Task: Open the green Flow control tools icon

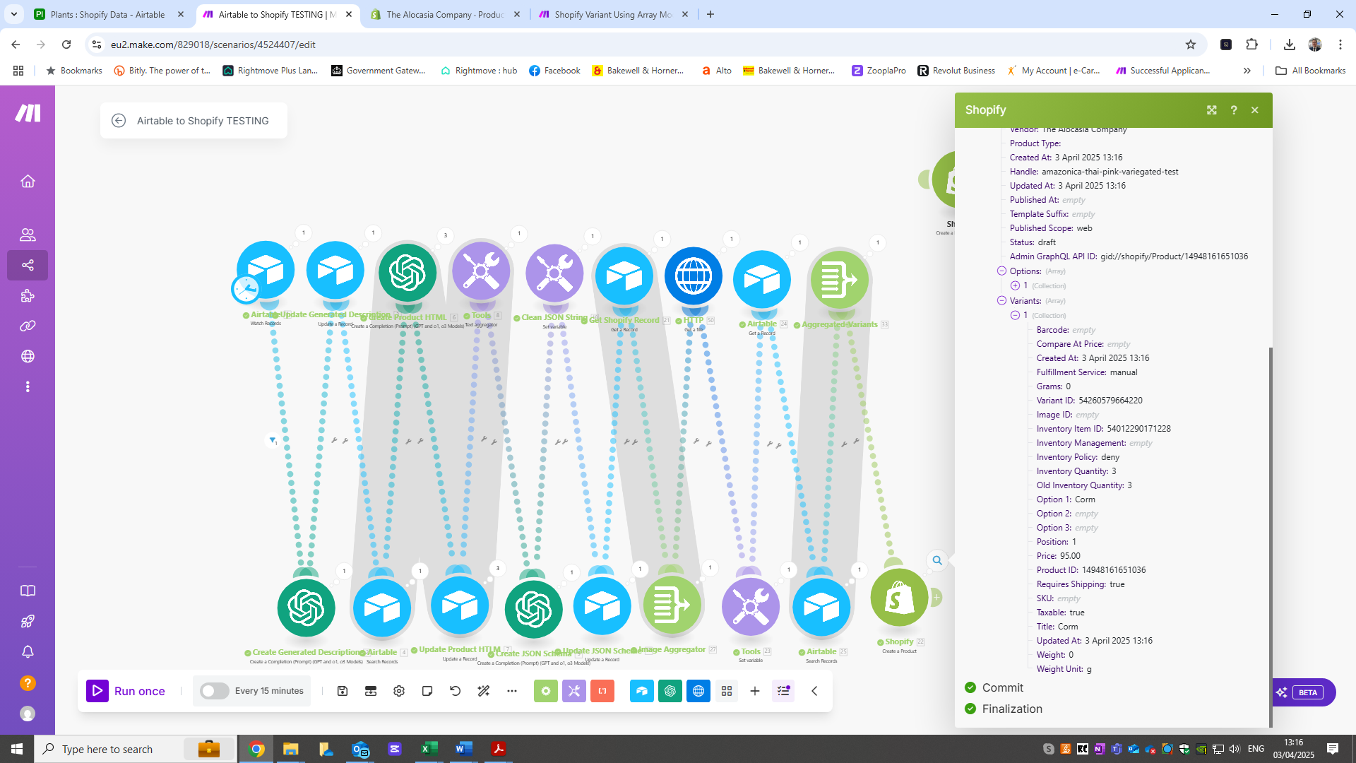Action: point(545,691)
